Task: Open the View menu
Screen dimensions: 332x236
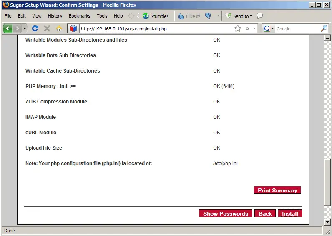Action: (37, 16)
